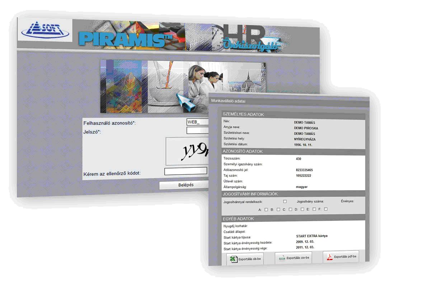The image size is (427, 289).
Task: Click the Családi állapot label
Action: (x=234, y=232)
